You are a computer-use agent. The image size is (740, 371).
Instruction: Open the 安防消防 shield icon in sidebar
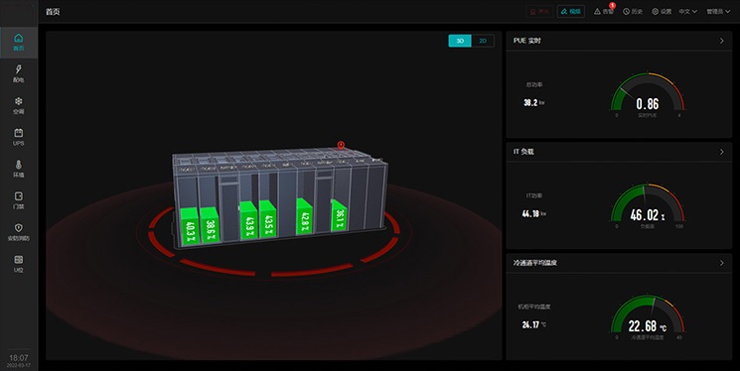click(19, 232)
